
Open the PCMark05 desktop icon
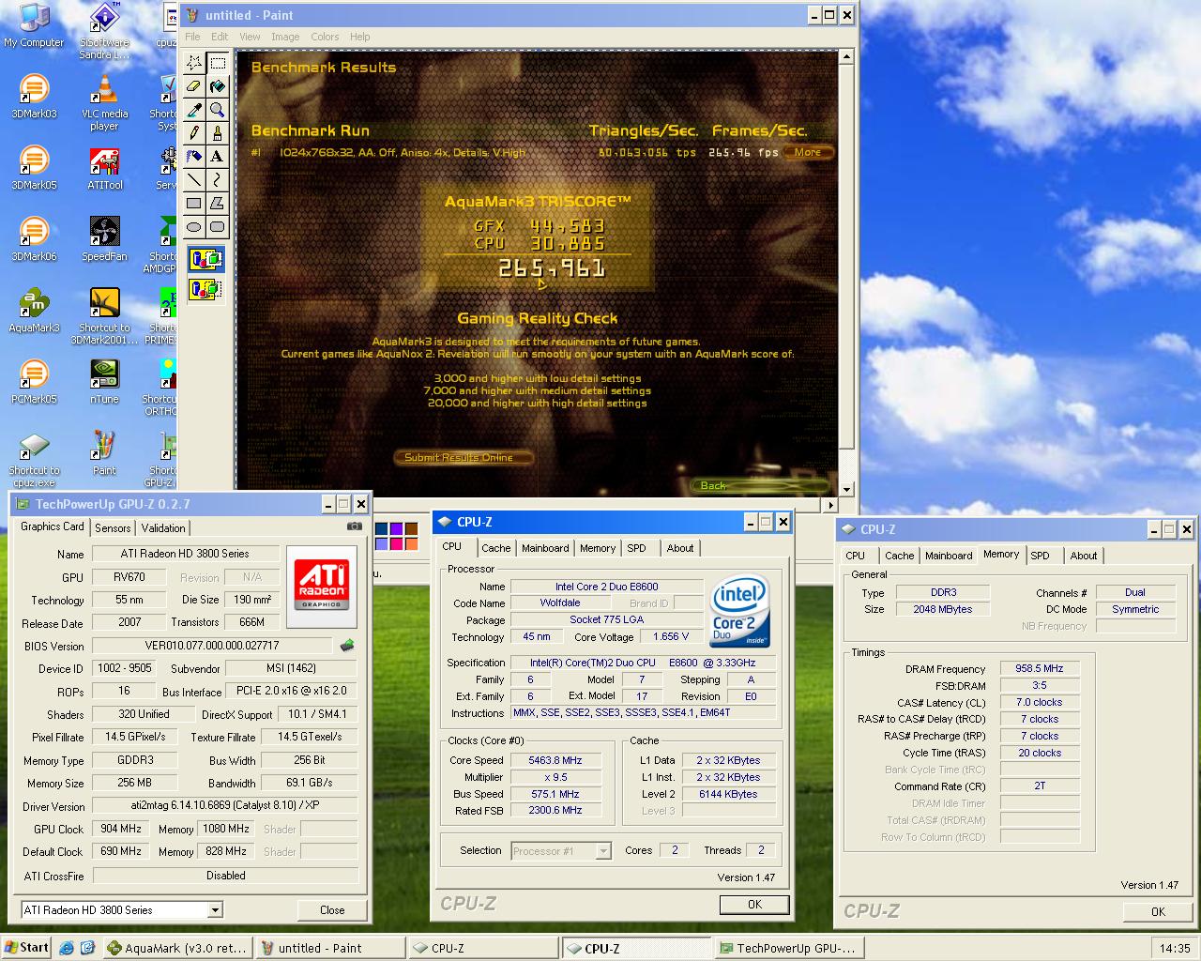click(x=34, y=381)
